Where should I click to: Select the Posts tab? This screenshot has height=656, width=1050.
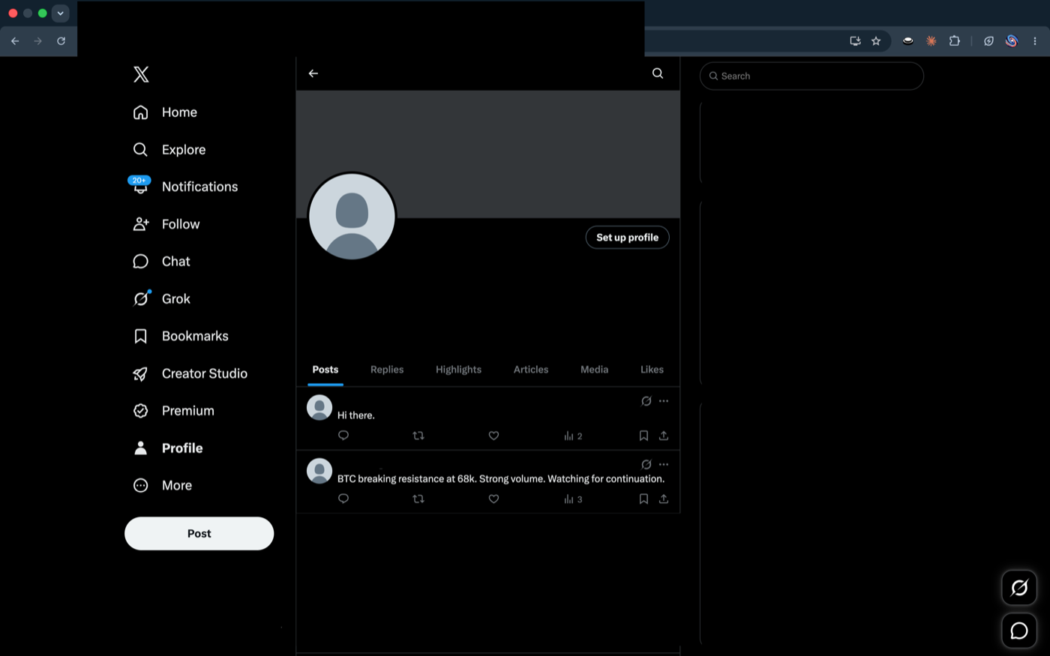coord(325,370)
